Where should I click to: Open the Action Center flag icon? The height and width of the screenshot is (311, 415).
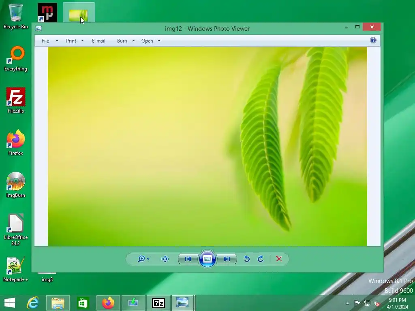point(357,303)
